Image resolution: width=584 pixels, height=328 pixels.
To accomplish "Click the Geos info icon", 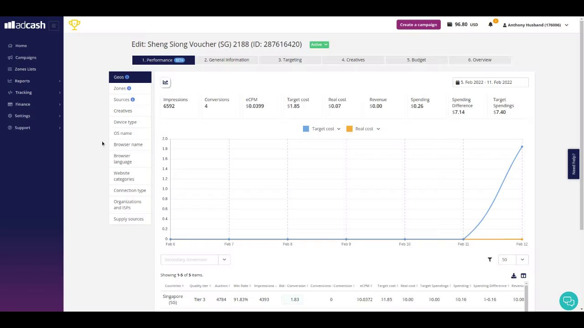I will click(127, 77).
